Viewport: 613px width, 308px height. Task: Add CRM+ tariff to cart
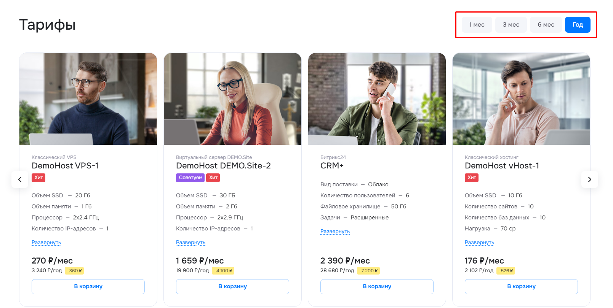[377, 287]
